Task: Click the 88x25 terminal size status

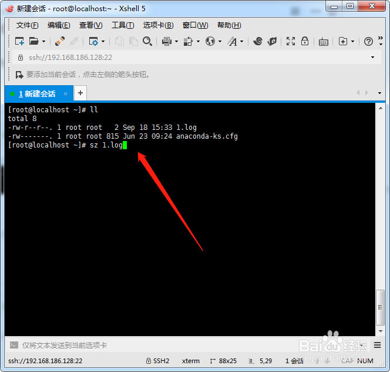Action: (x=223, y=361)
